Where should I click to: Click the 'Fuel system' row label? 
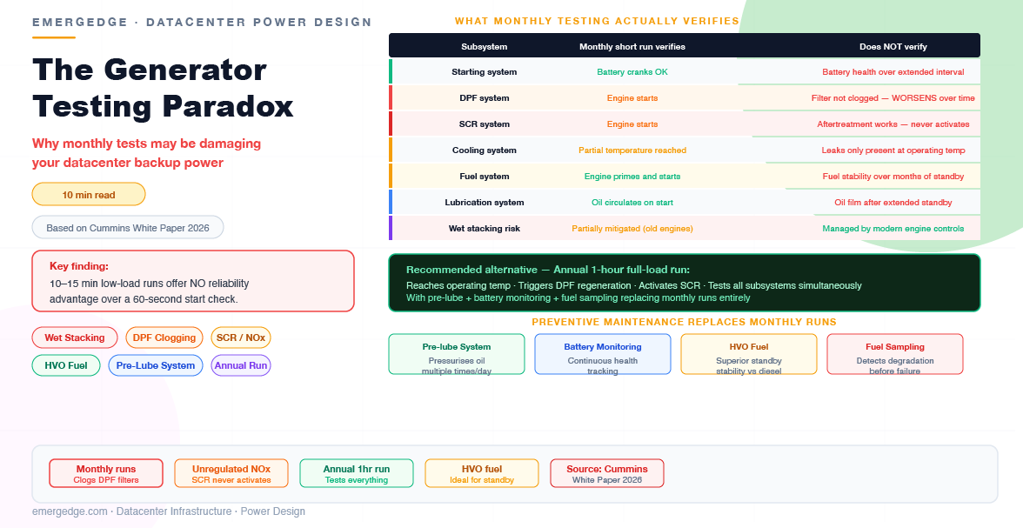point(484,177)
